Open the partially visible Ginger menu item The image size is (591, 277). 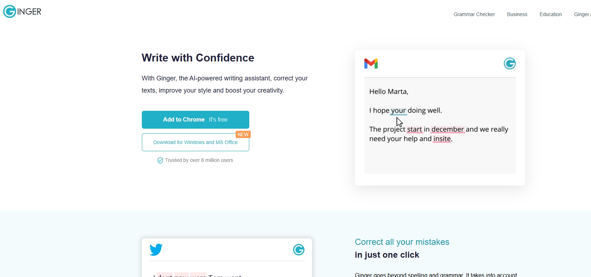582,14
